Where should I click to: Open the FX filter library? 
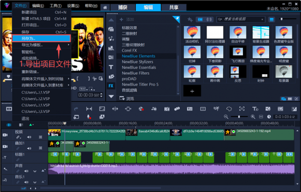[111, 86]
